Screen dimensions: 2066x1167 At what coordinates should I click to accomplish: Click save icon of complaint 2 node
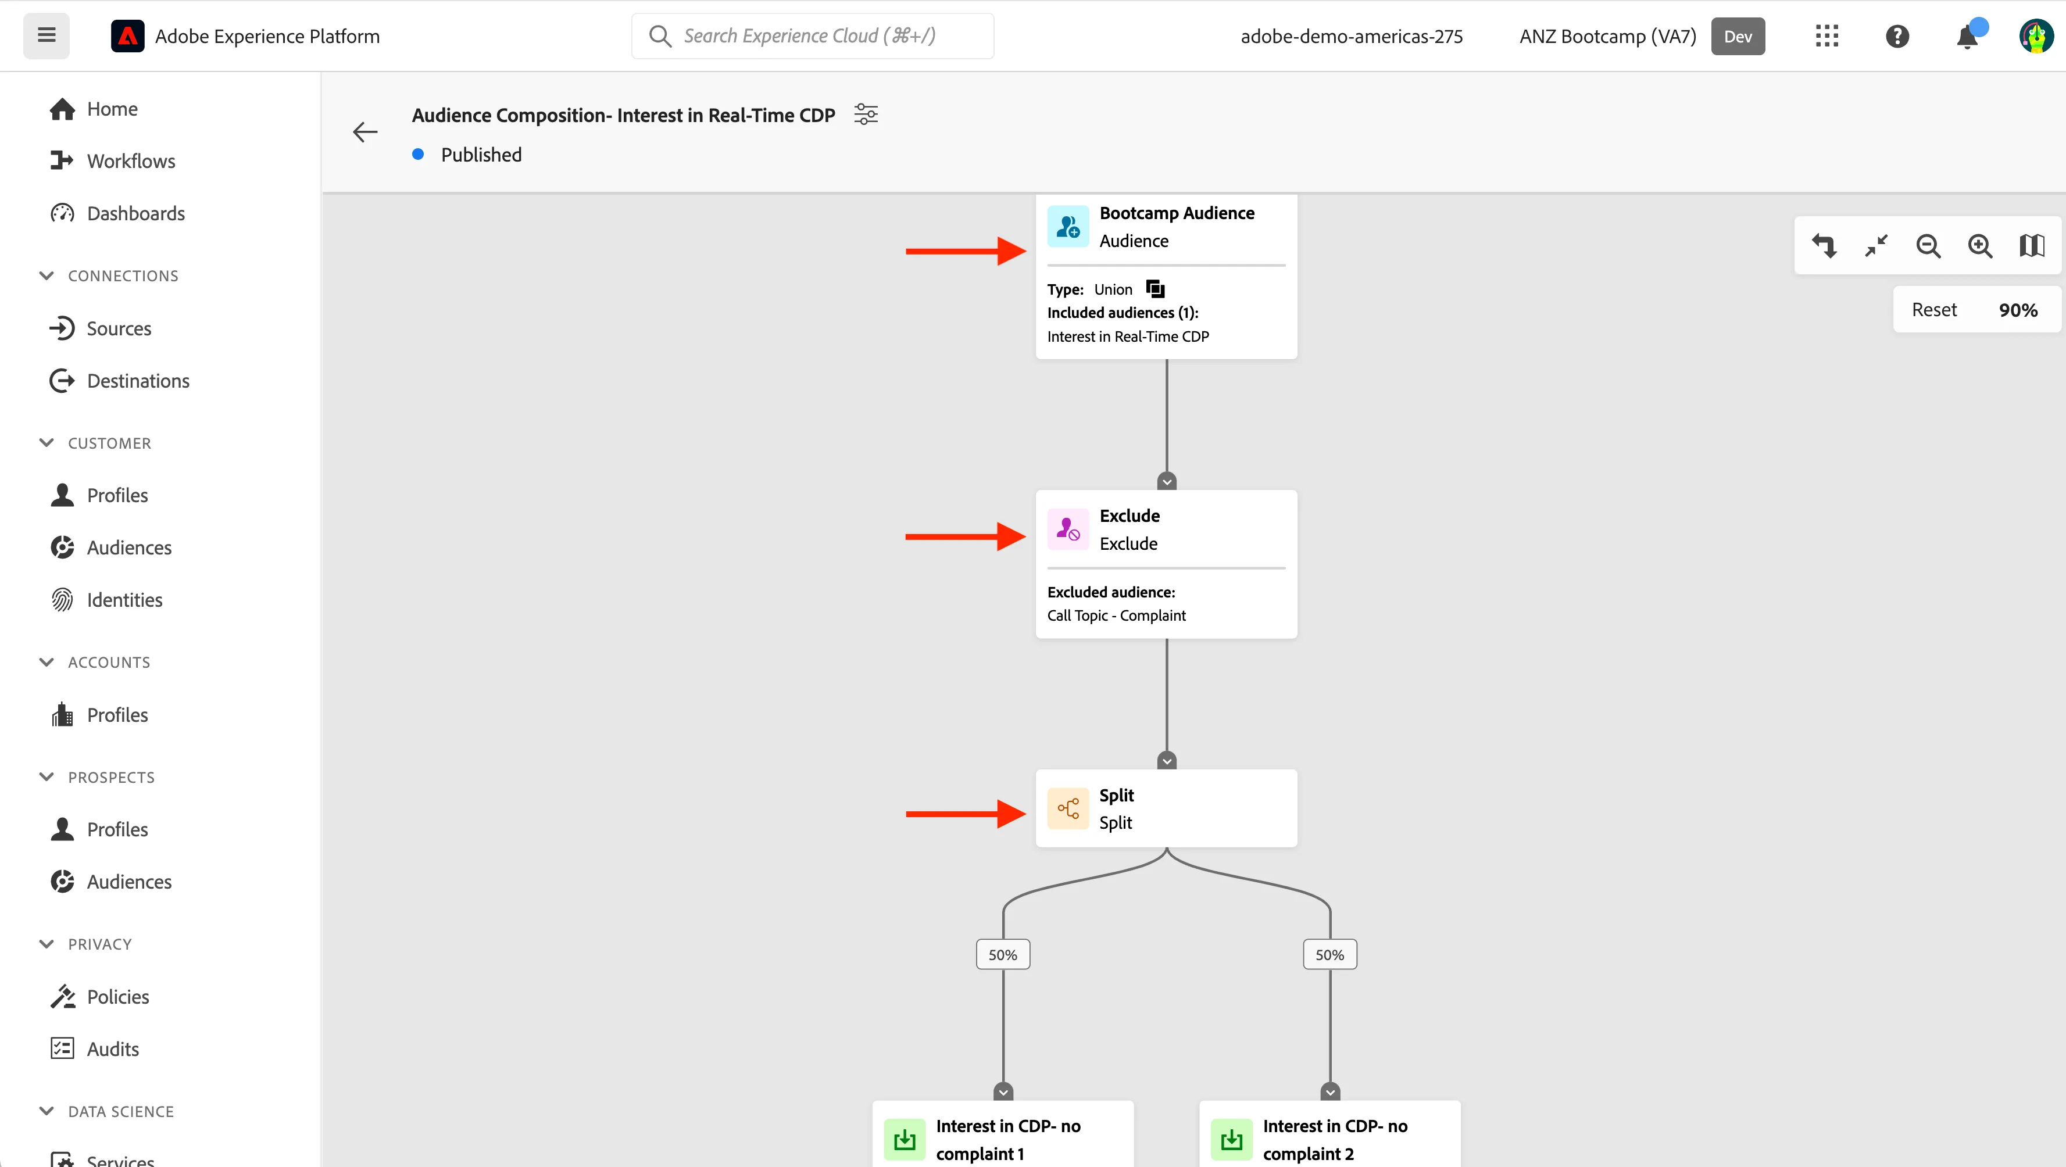pyautogui.click(x=1232, y=1140)
